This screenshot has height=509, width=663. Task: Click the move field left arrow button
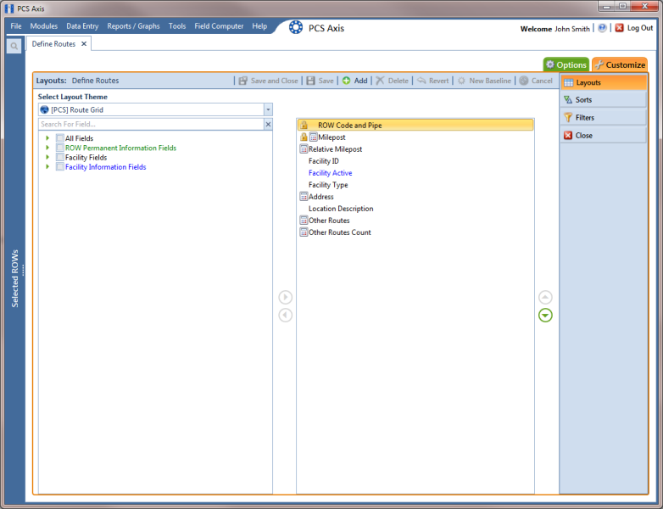[x=286, y=316]
